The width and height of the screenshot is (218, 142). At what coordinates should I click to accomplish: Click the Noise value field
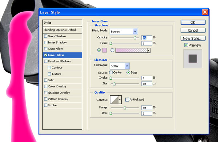pos(147,43)
